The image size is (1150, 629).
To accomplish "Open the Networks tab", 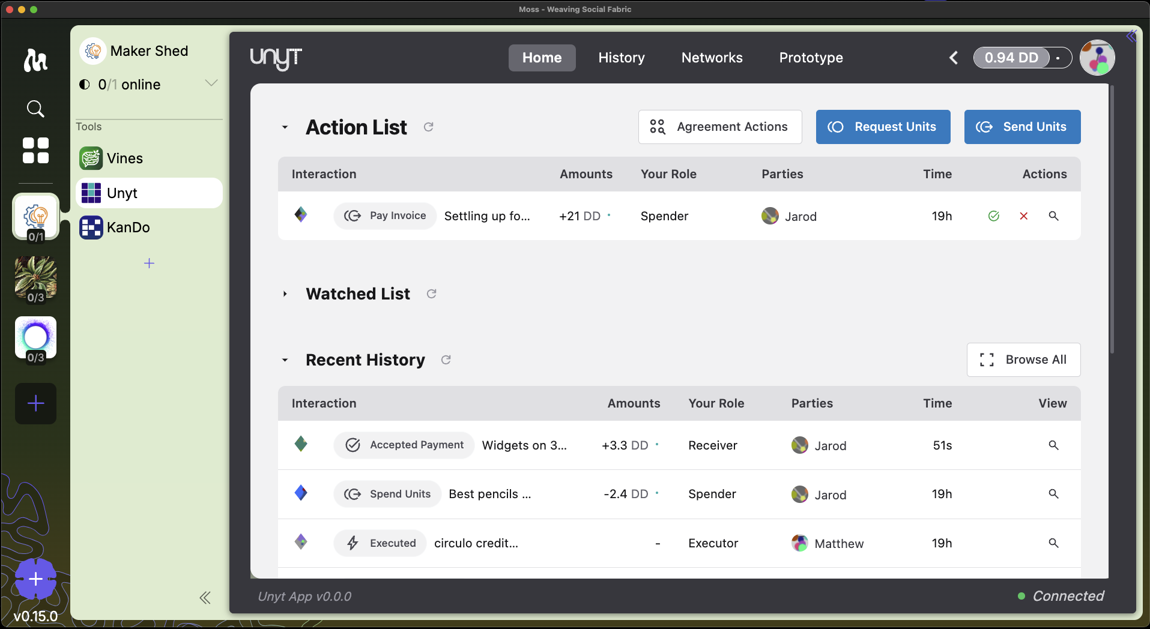I will coord(712,58).
